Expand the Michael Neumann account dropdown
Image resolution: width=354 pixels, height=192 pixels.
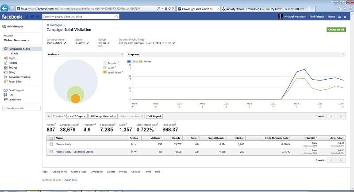pyautogui.click(x=28, y=40)
